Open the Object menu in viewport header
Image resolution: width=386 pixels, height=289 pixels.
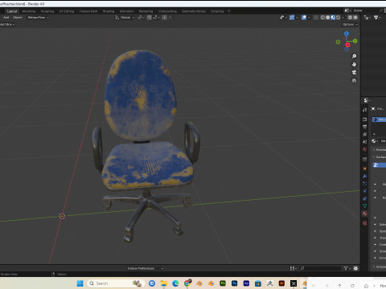pos(18,18)
